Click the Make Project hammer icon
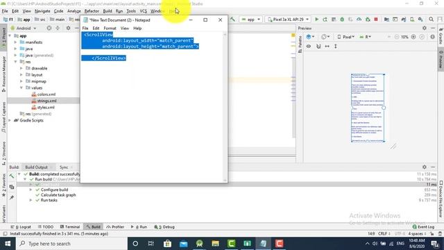Viewport: 444px width, 250px height. pyautogui.click(x=233, y=19)
